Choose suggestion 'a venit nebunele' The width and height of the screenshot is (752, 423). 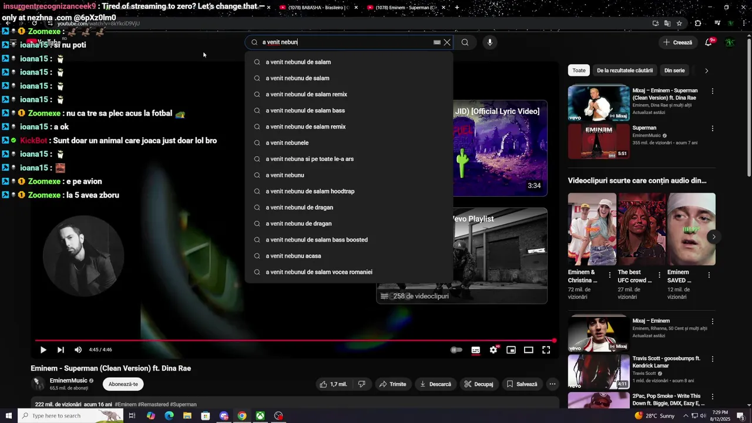[x=349, y=143]
